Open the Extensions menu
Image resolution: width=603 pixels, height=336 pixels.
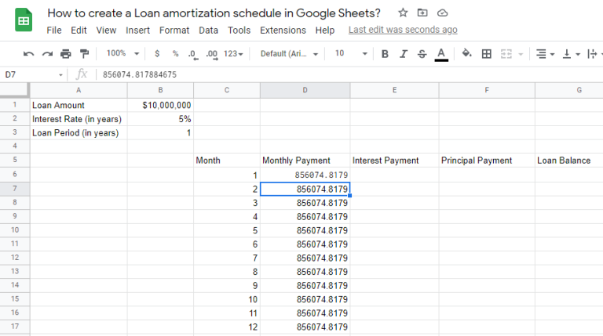pyautogui.click(x=283, y=31)
